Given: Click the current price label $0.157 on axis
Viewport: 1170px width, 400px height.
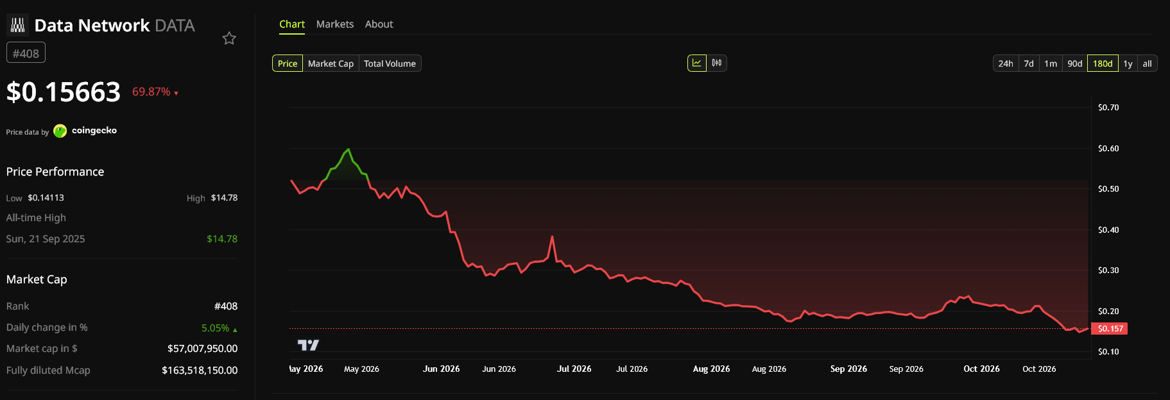Looking at the screenshot, I should tap(1110, 329).
